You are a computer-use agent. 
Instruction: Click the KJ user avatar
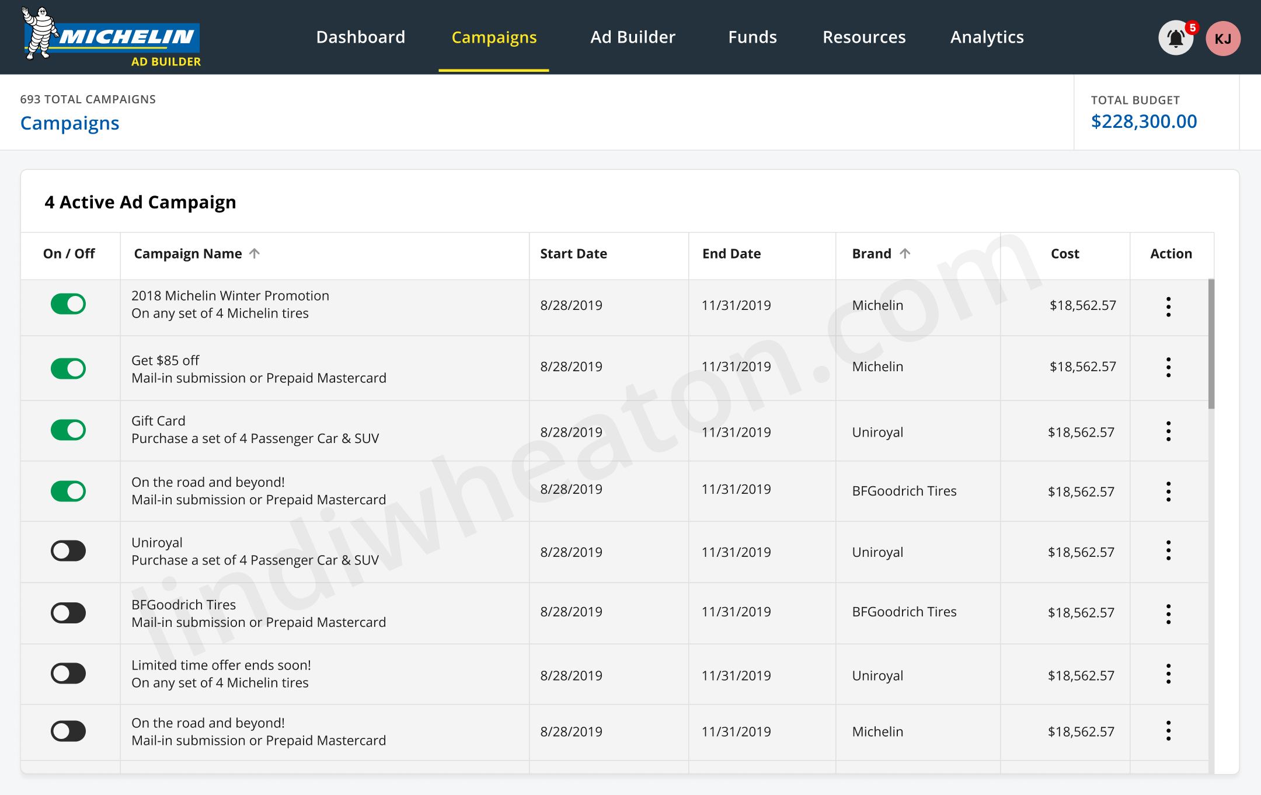1222,39
